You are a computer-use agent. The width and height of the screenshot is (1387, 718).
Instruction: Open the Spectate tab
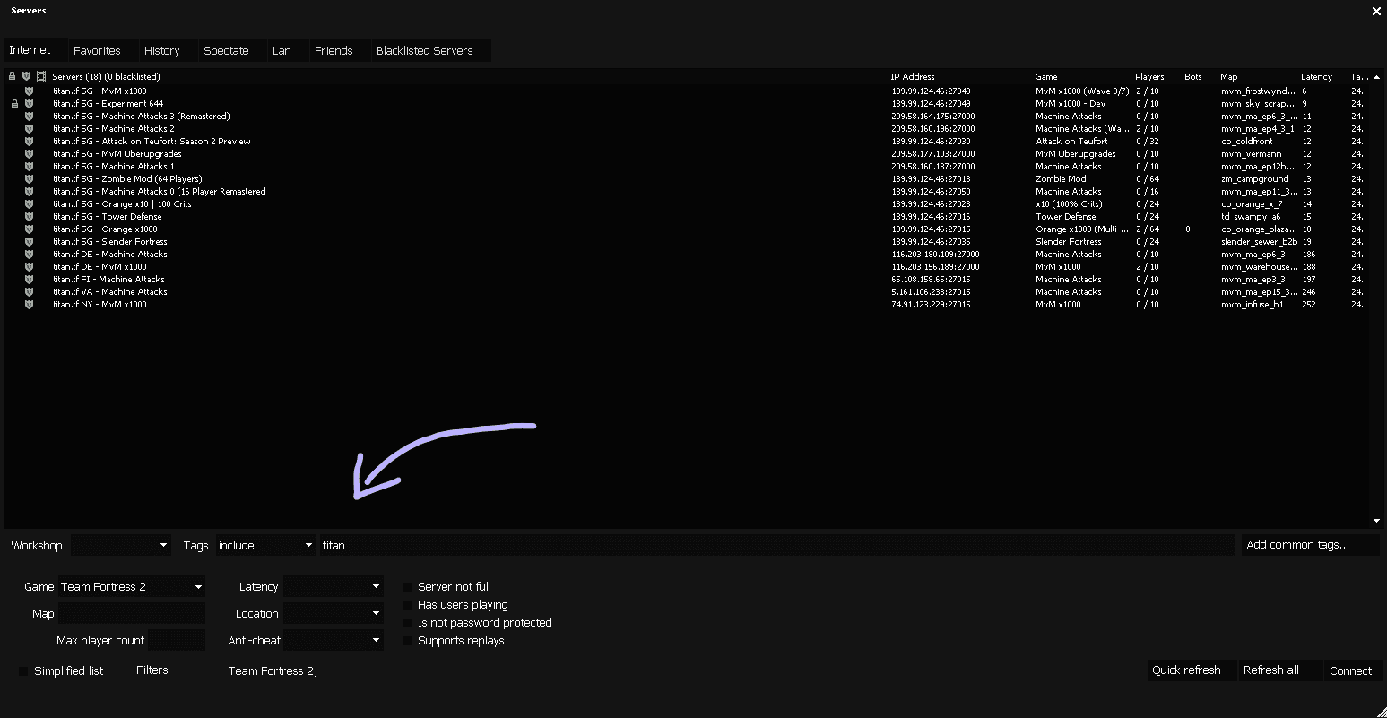(231, 51)
